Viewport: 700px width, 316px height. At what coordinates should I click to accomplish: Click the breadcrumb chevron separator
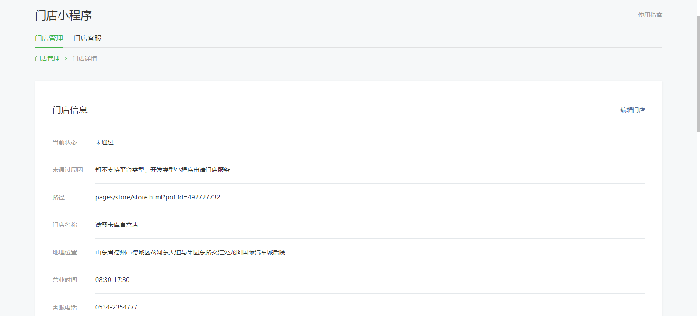point(66,58)
